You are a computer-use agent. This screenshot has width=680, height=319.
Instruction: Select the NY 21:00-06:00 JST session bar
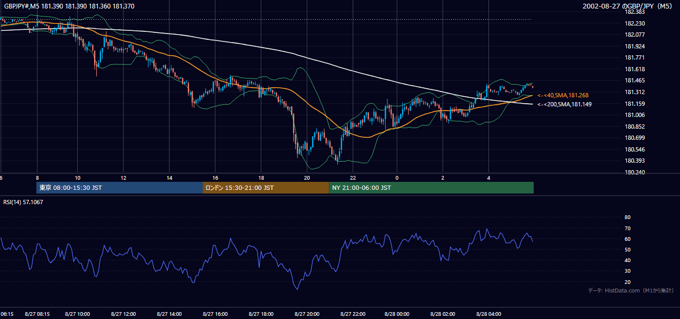pos(431,188)
